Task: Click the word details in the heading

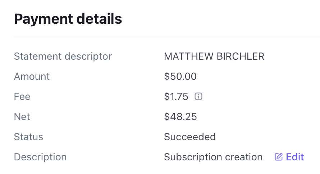Action: [99, 19]
